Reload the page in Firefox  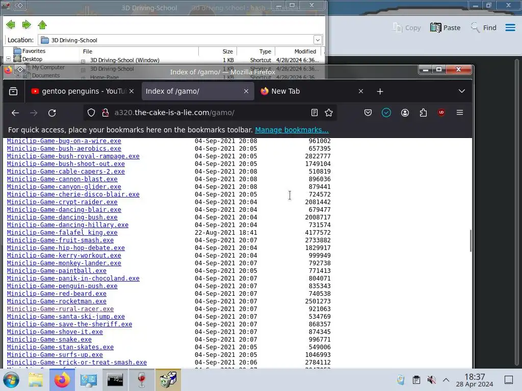52,113
